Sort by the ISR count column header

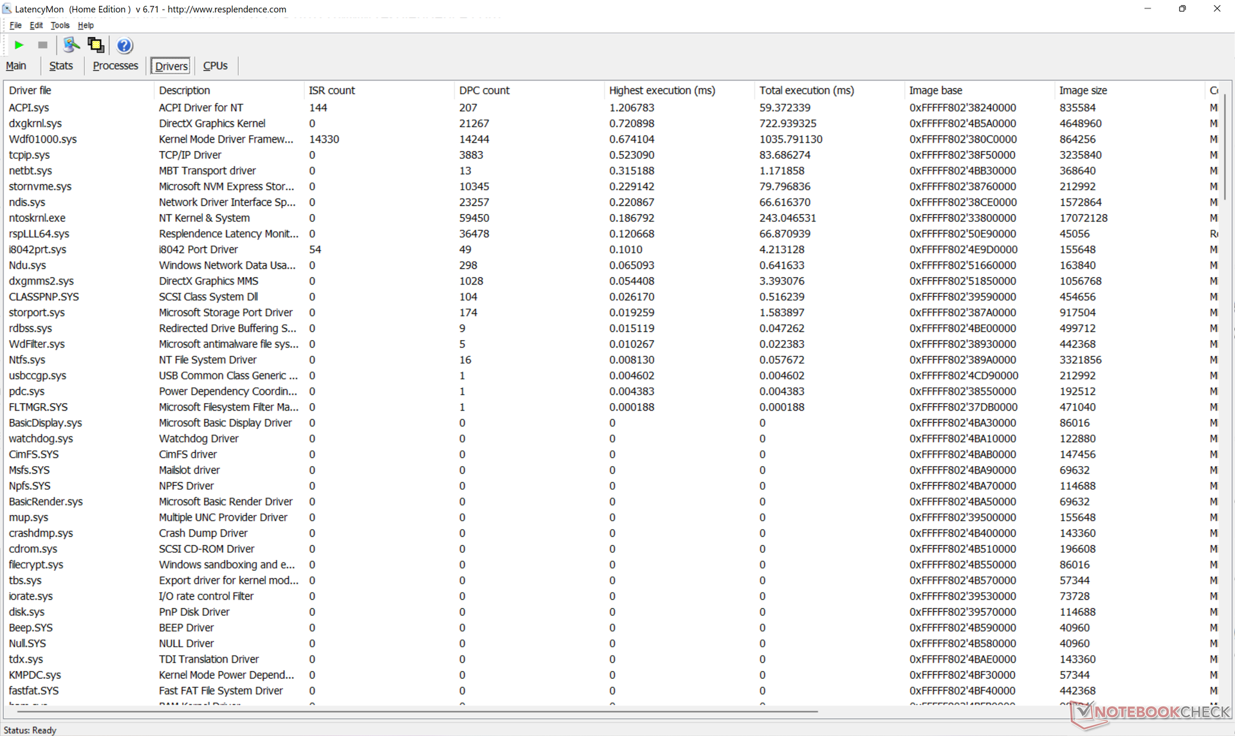tap(331, 91)
